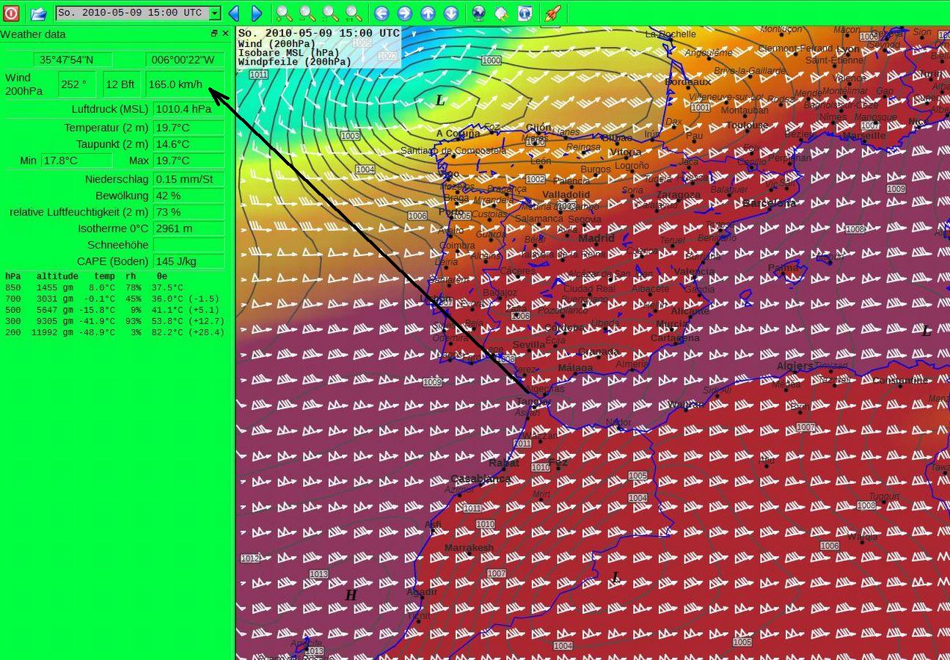The width and height of the screenshot is (950, 660).
Task: Click the Casablanca city marker on the map
Action: pos(481,483)
